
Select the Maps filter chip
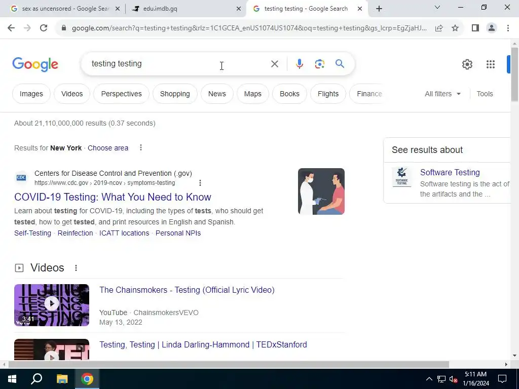[x=252, y=94]
